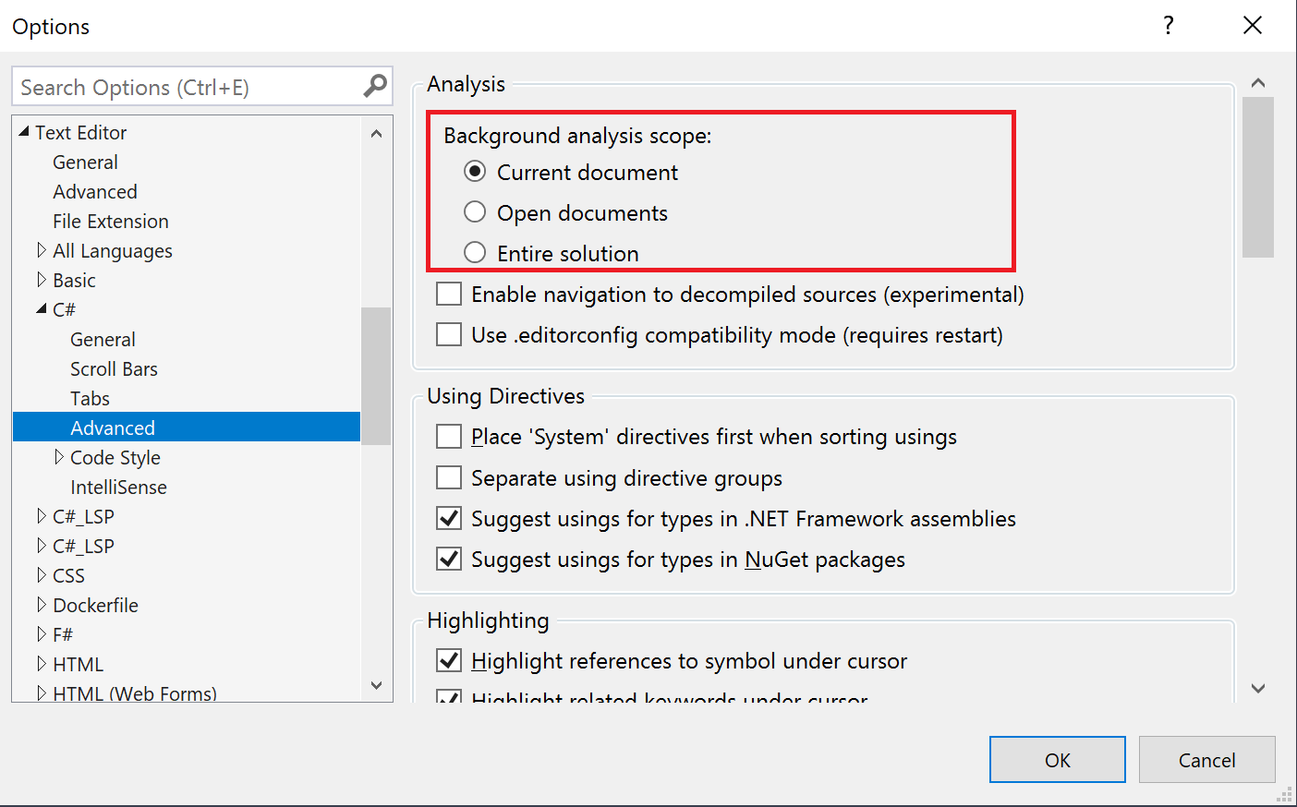Open the IntelliSense settings page
1297x807 pixels.
118,487
